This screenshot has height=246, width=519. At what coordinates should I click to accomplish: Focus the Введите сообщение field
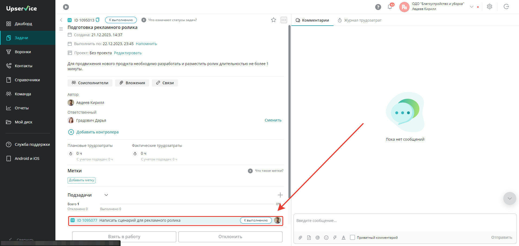(x=405, y=223)
